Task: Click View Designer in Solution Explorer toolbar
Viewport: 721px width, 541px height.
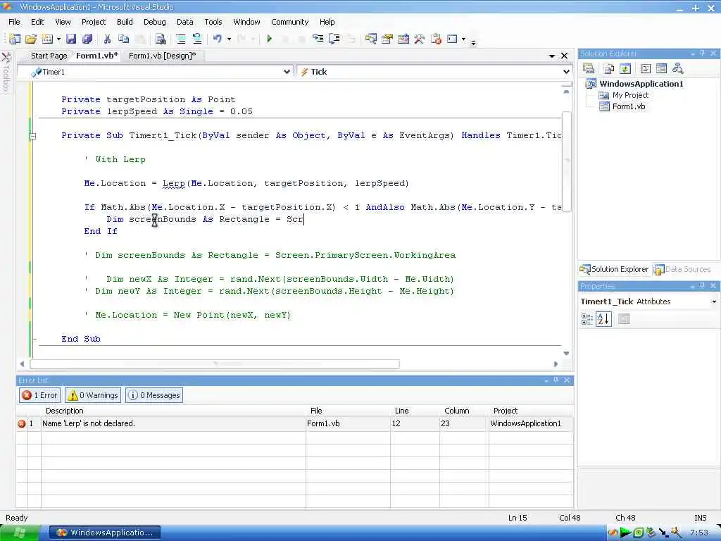Action: 661,68
